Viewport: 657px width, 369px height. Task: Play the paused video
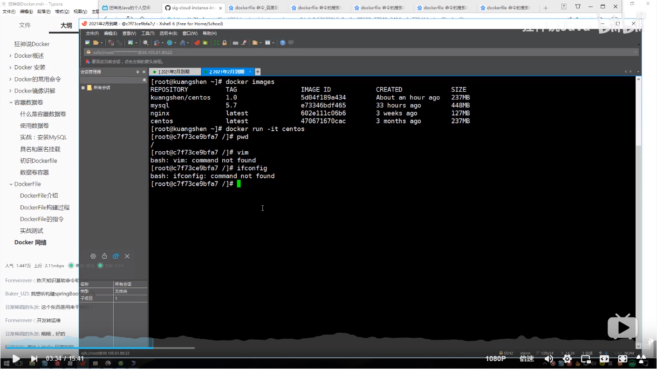tap(16, 359)
